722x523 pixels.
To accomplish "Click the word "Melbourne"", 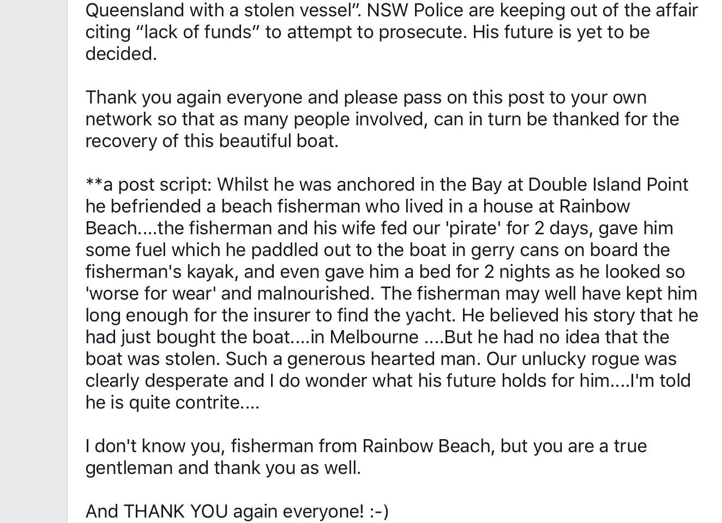I will click(374, 337).
